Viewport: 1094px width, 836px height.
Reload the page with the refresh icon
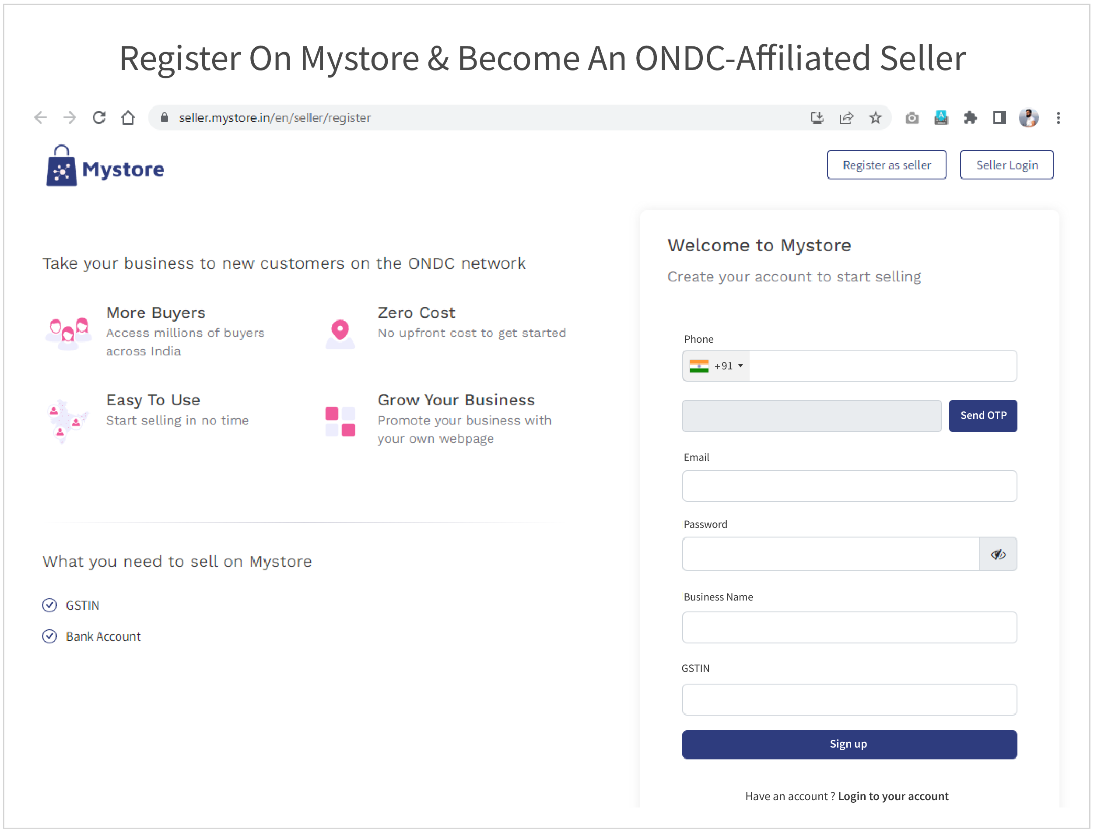[99, 117]
